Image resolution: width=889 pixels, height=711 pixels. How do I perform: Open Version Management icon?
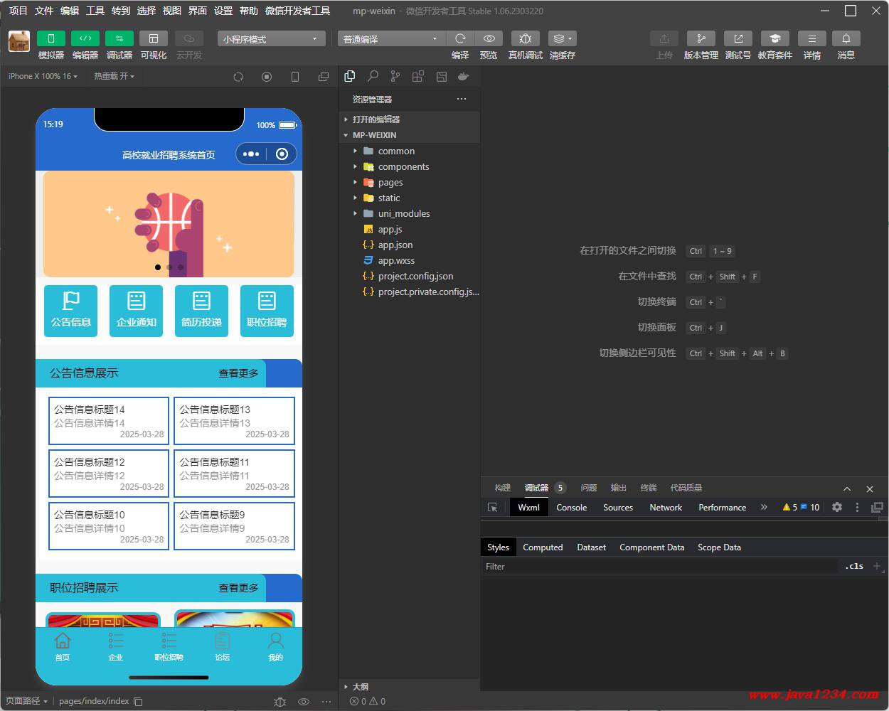(701, 38)
